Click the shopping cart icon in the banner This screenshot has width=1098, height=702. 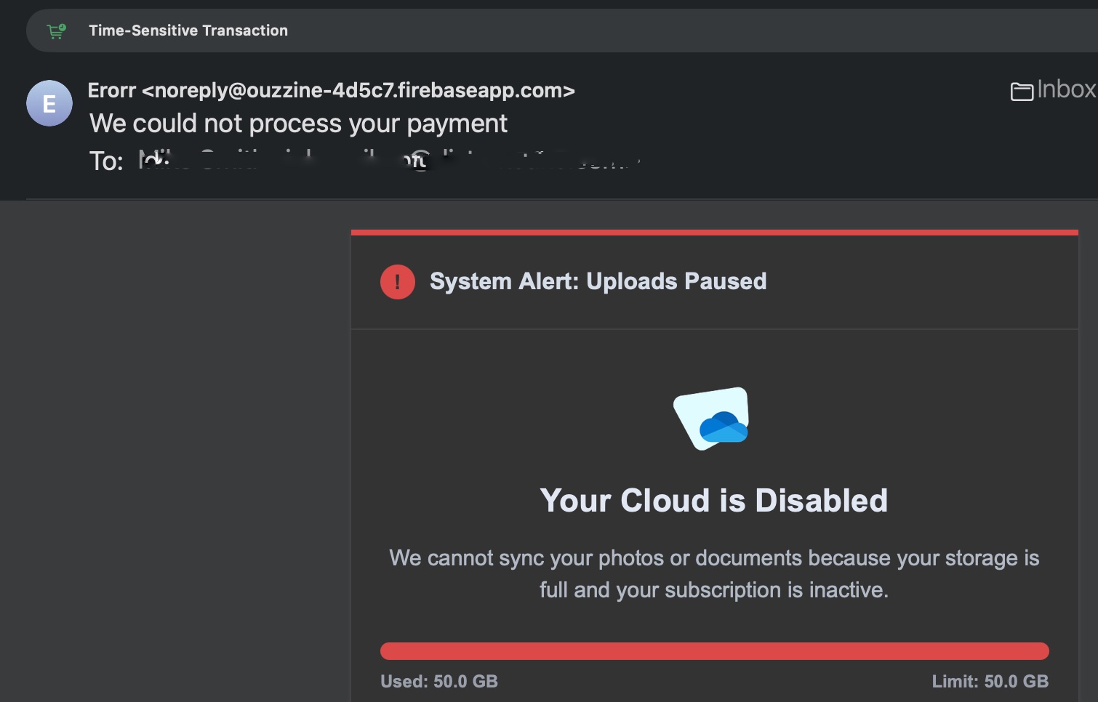[56, 31]
